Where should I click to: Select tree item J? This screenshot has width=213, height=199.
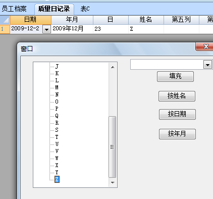click(x=57, y=66)
